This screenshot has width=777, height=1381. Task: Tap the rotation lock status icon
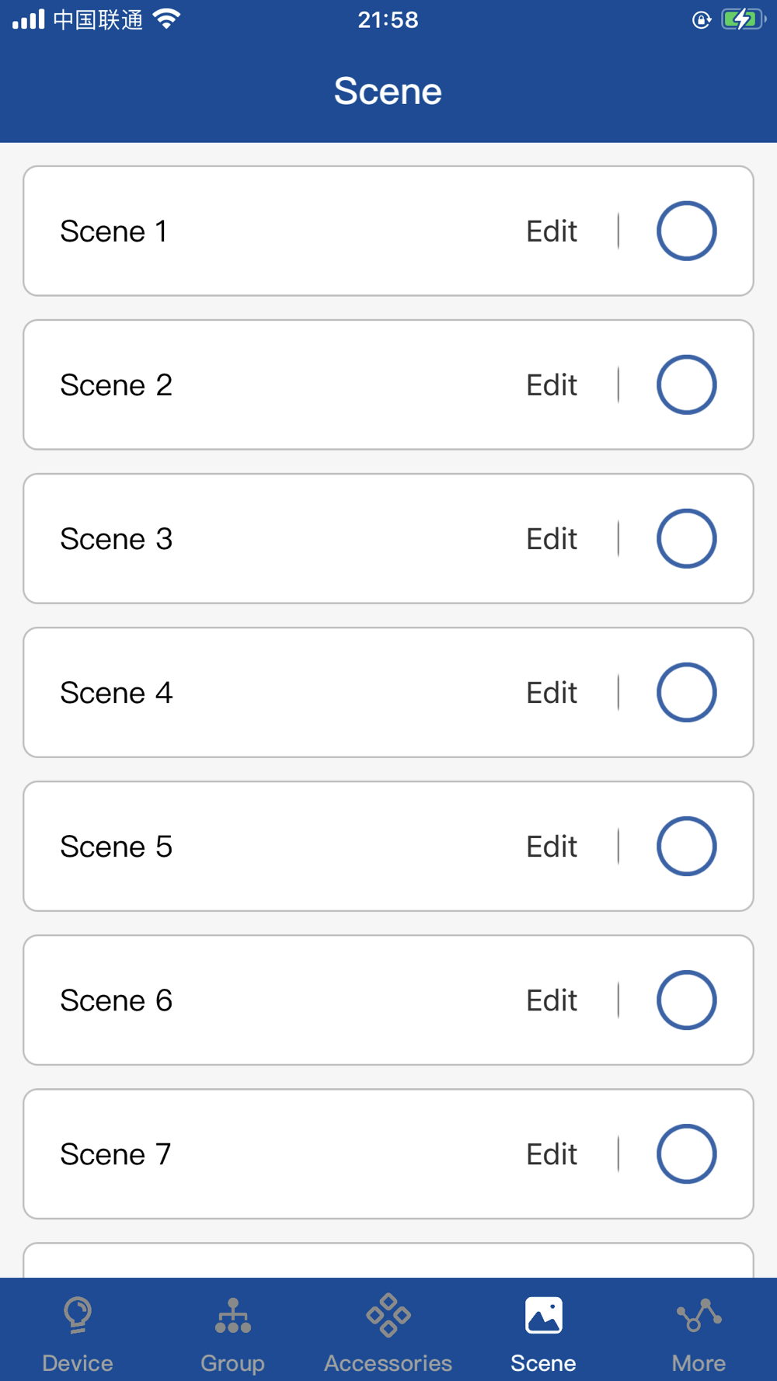[701, 19]
